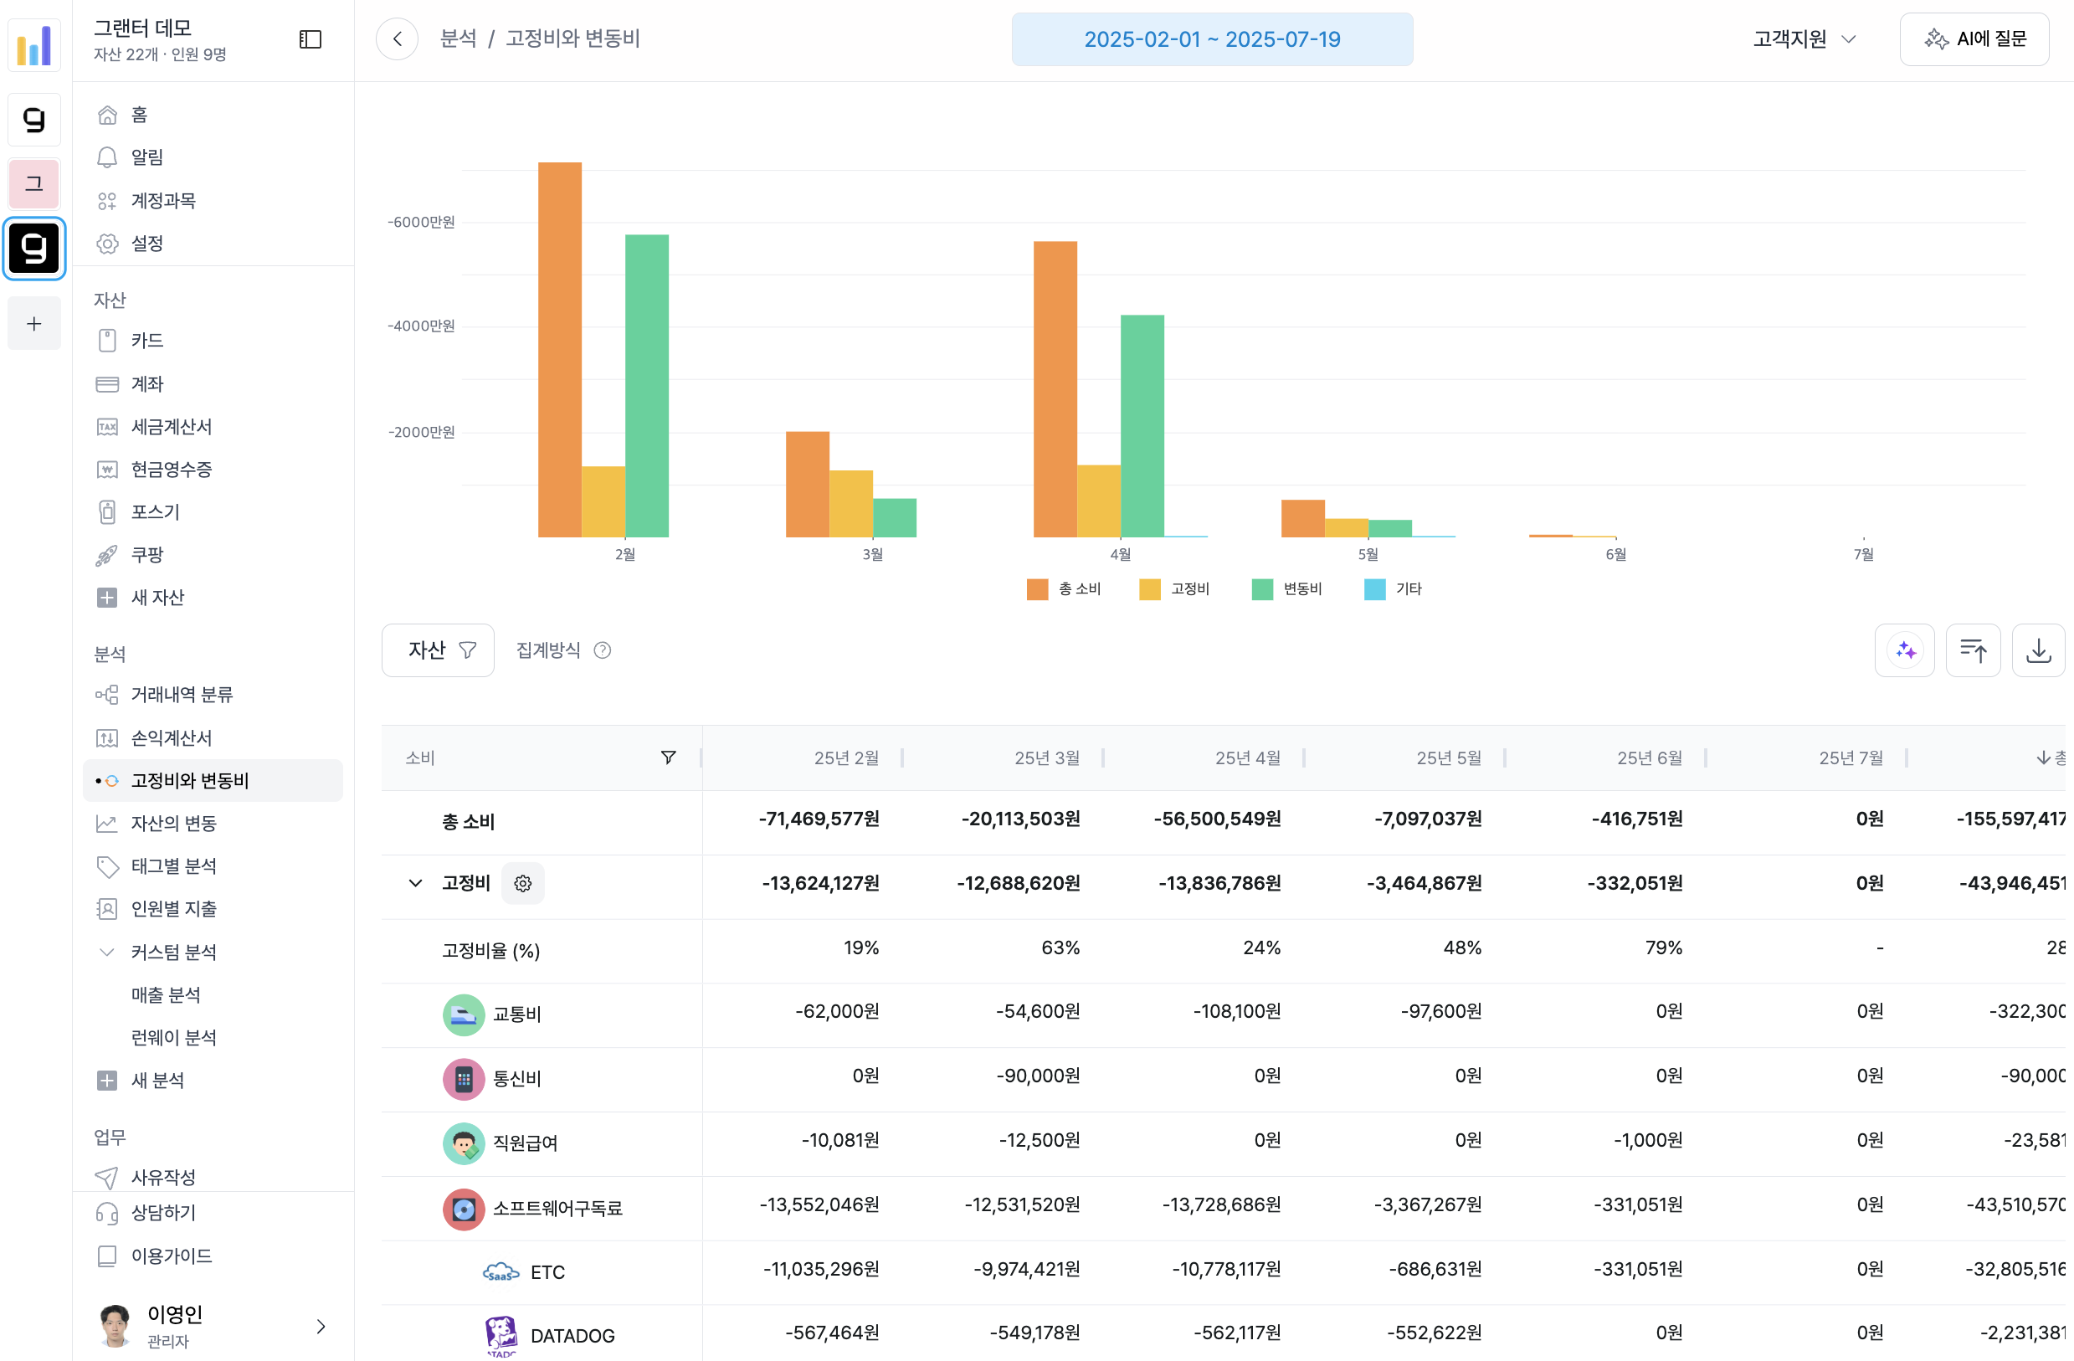Open the 자산 filter button
The height and width of the screenshot is (1361, 2074).
[x=439, y=650]
